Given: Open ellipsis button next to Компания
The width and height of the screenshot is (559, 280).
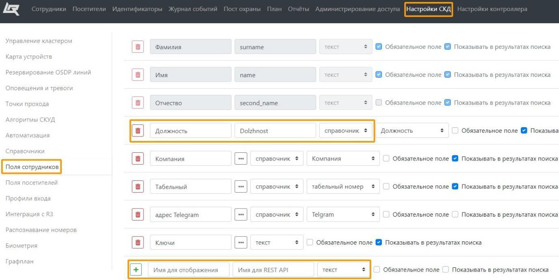Looking at the screenshot, I should (241, 158).
